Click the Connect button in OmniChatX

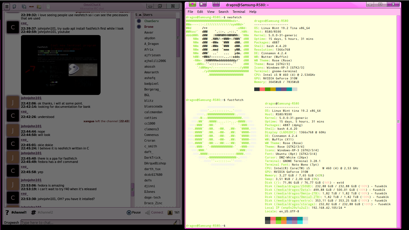pos(154,212)
